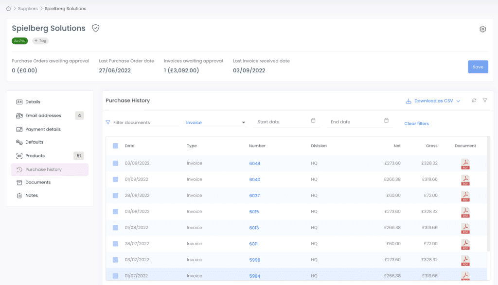
Task: Open PDF document for invoice 6037
Action: [465, 196]
